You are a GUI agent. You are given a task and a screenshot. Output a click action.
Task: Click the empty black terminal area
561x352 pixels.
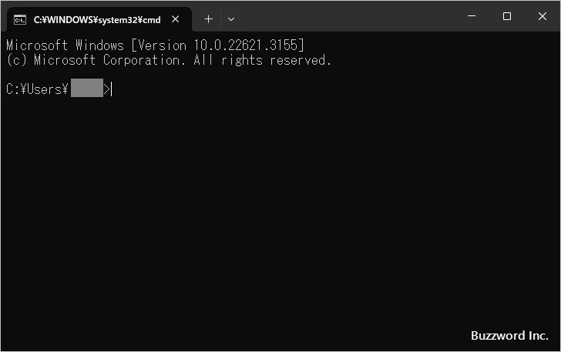point(277,216)
